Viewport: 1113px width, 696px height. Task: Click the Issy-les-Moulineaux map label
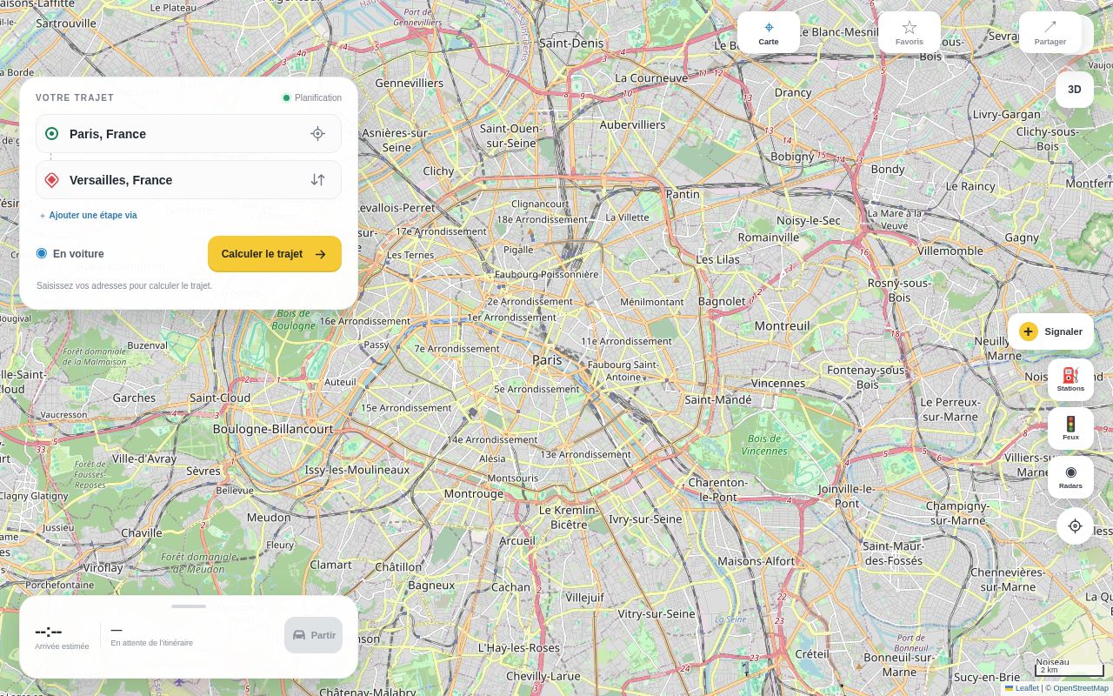point(357,469)
